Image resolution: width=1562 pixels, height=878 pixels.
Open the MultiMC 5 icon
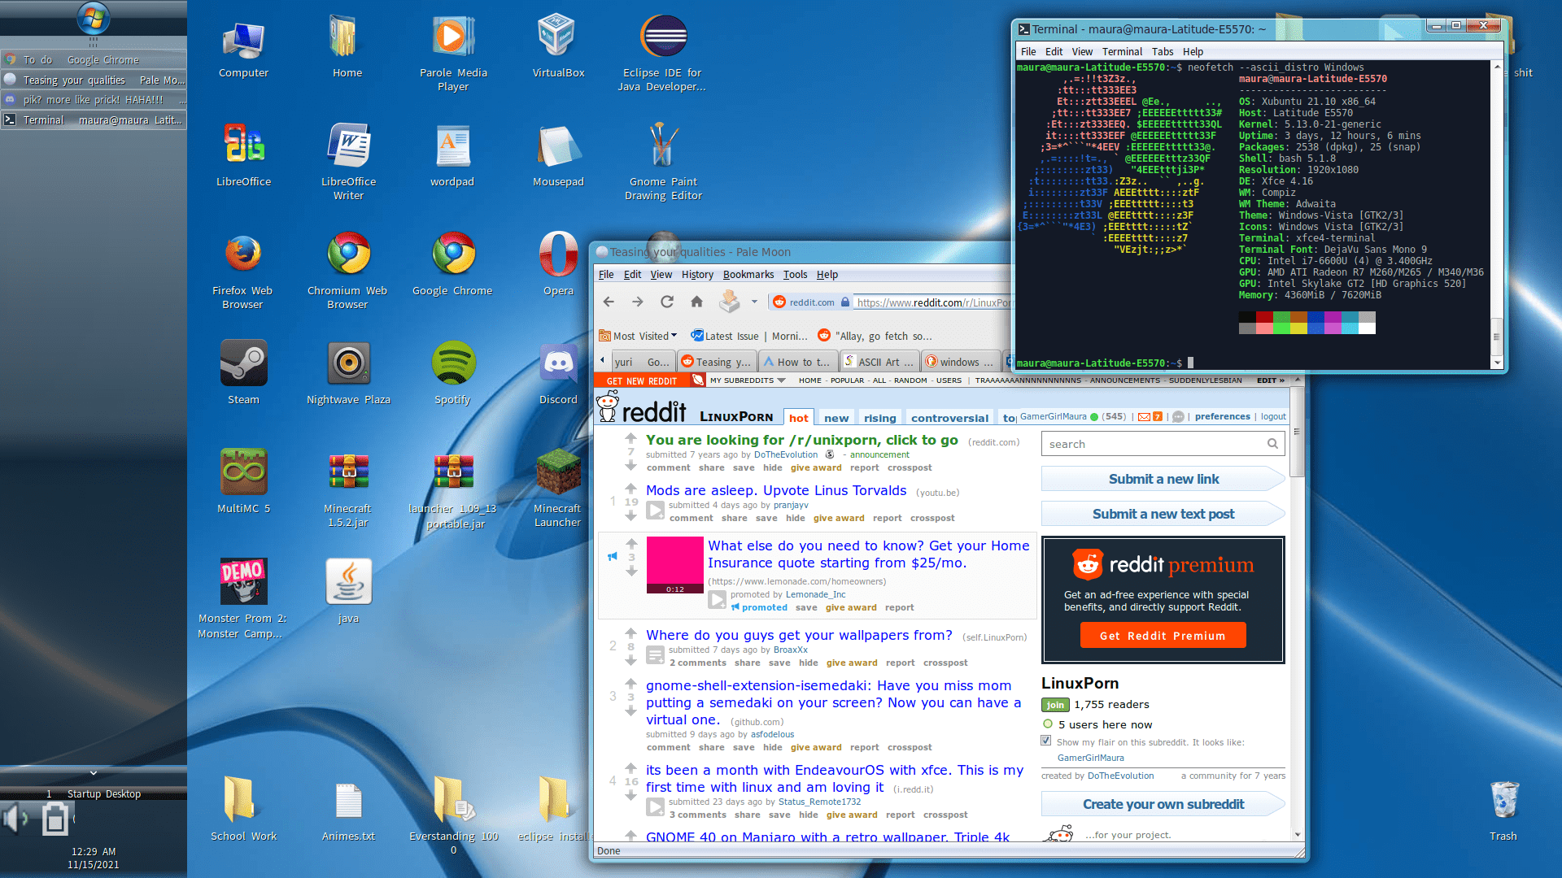[x=243, y=472]
